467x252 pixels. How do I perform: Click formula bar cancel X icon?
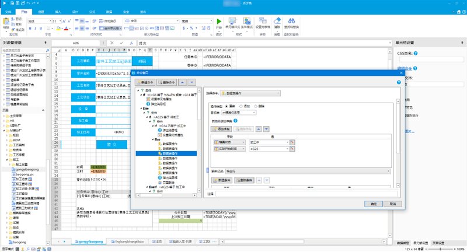(112, 43)
